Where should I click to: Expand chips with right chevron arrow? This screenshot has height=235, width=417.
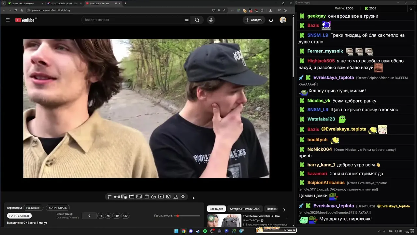(284, 210)
